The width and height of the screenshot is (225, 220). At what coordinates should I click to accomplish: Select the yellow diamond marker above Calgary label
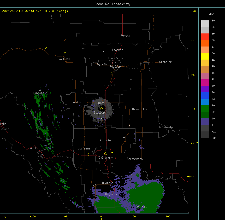[106, 154]
